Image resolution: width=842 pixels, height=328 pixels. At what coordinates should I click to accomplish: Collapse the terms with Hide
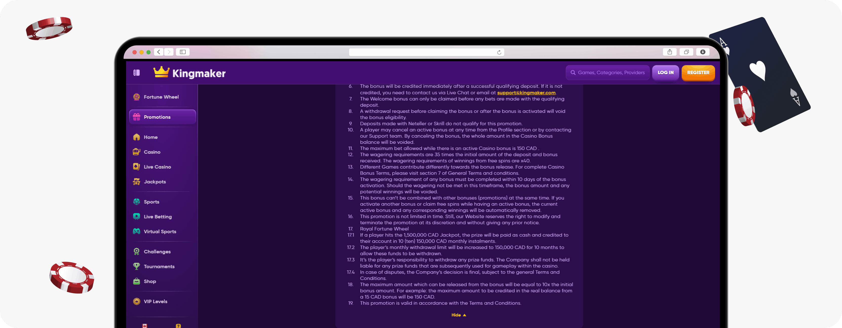[458, 315]
